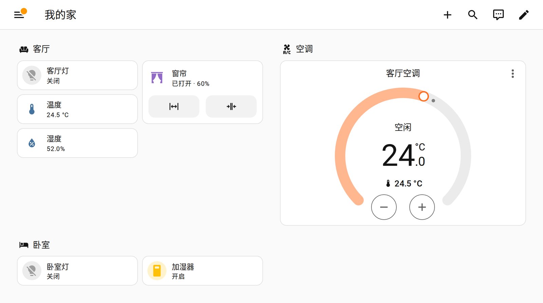543x303 pixels.
Task: Click the 我的家 dashboard title
Action: [x=60, y=15]
